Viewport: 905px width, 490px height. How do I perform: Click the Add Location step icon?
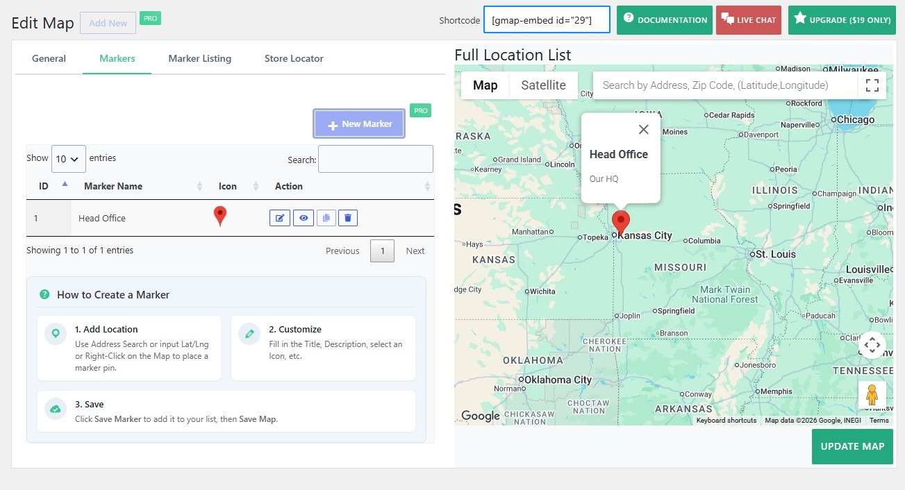click(x=56, y=334)
